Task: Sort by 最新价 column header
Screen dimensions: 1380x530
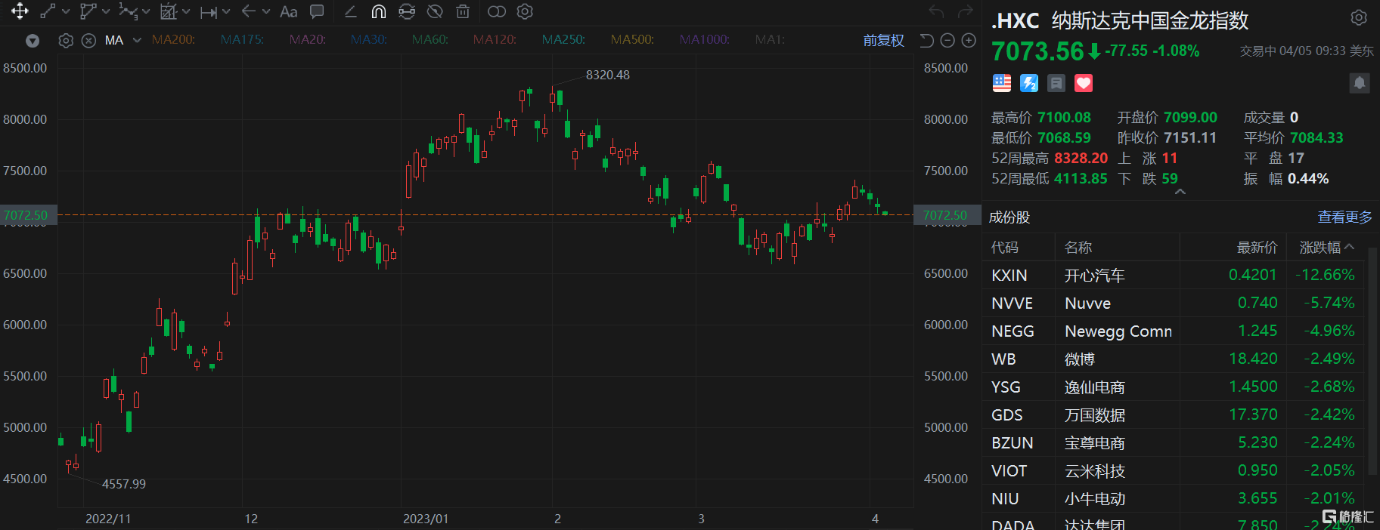Action: [1257, 248]
